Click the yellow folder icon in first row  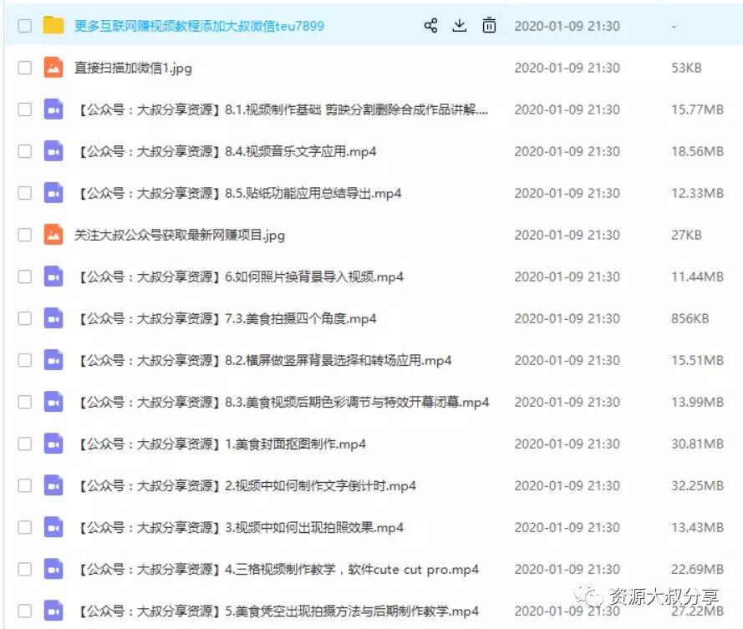coord(53,26)
